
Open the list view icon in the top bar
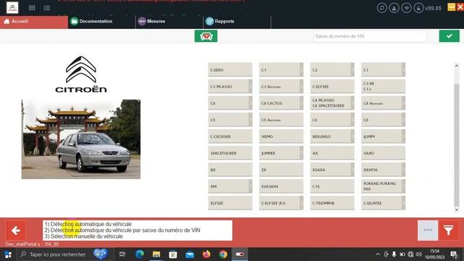click(x=46, y=8)
